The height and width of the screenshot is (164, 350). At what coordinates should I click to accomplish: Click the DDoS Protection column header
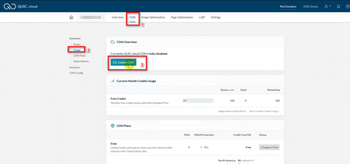click(204, 135)
